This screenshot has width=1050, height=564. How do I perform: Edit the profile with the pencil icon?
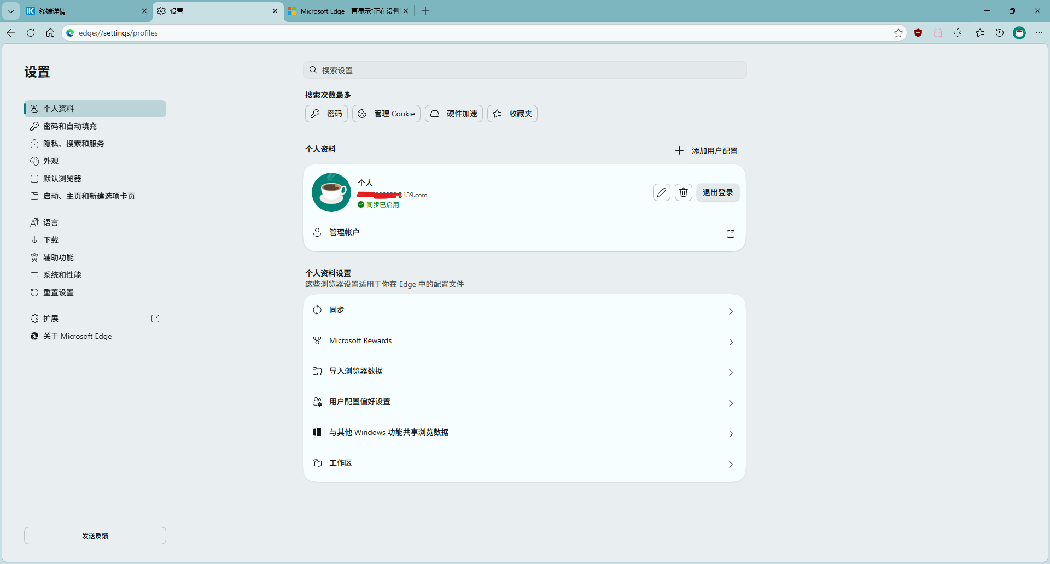(662, 192)
